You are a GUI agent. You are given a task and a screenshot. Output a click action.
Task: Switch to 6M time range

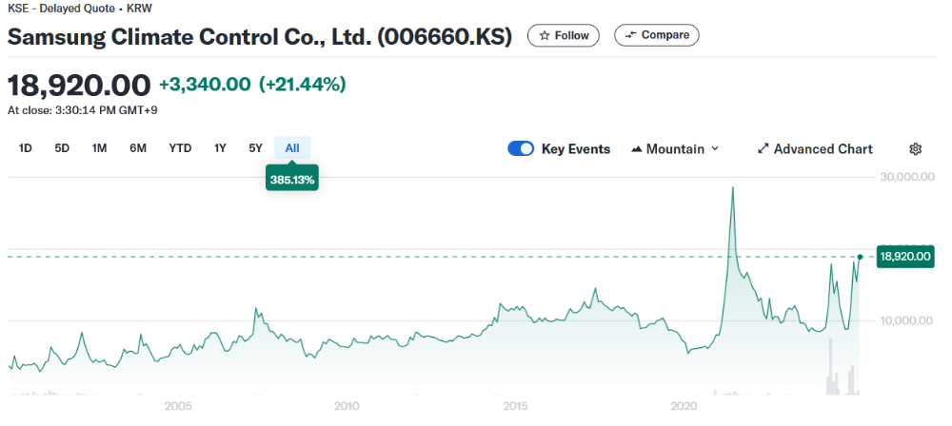(x=138, y=148)
